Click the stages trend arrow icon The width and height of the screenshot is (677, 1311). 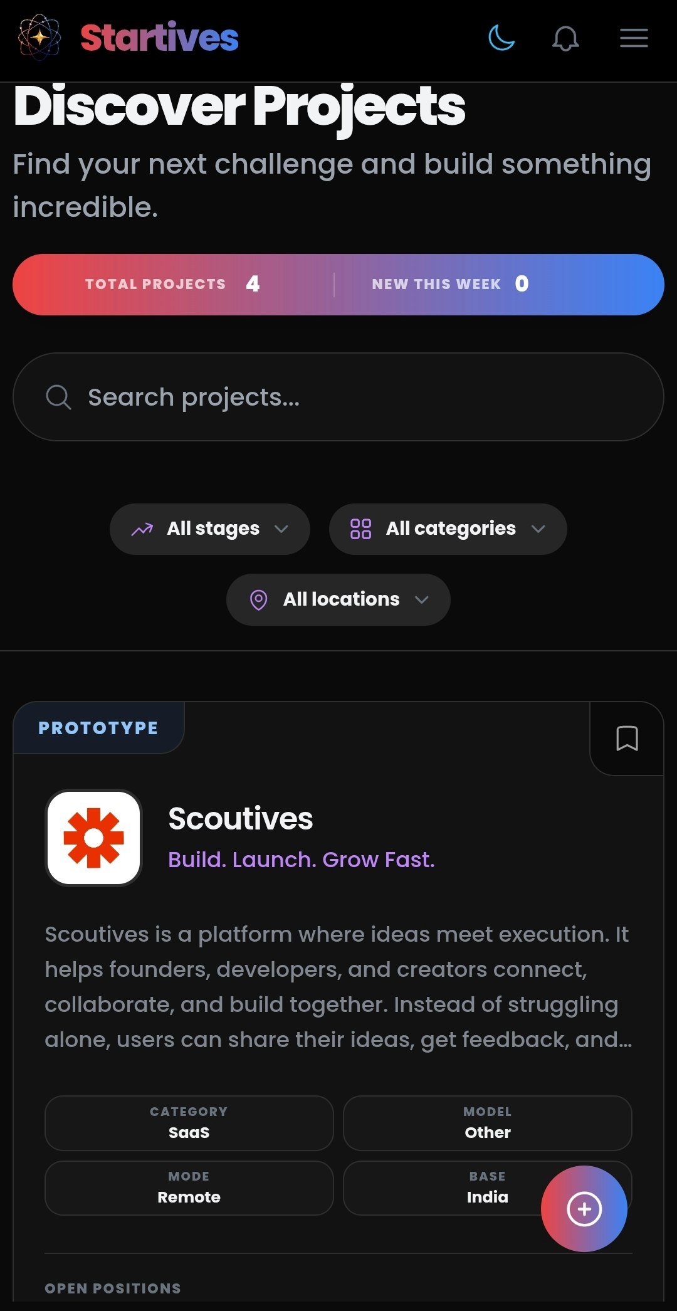click(x=142, y=529)
